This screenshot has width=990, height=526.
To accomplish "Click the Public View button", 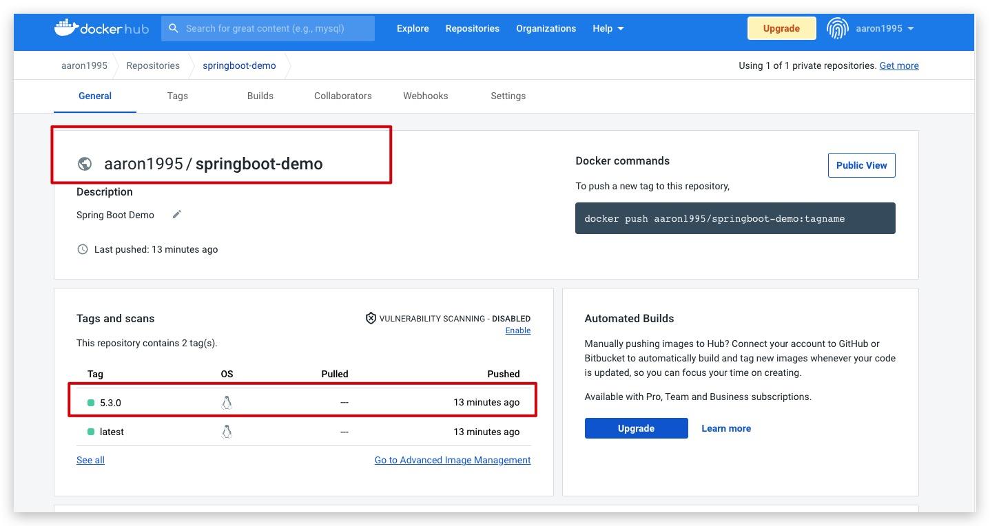I will 861,165.
